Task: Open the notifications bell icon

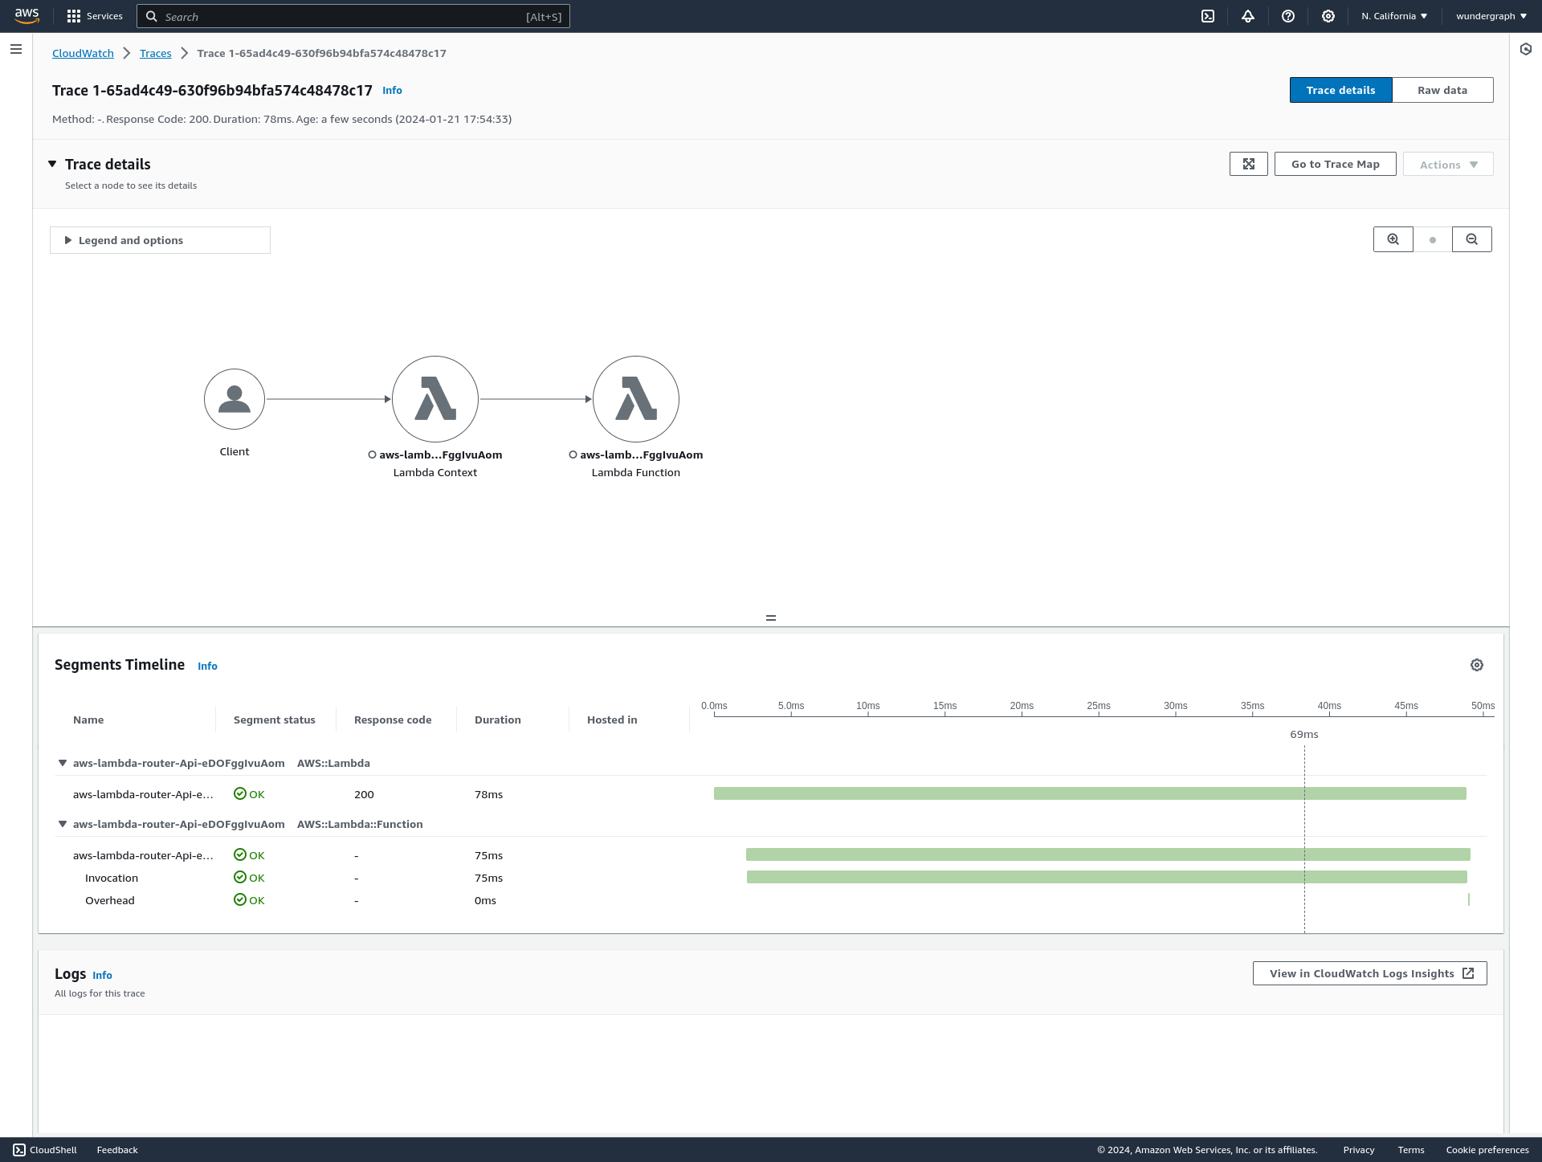Action: tap(1247, 16)
